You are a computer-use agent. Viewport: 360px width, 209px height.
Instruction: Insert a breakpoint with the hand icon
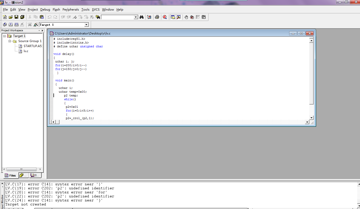[186, 17]
